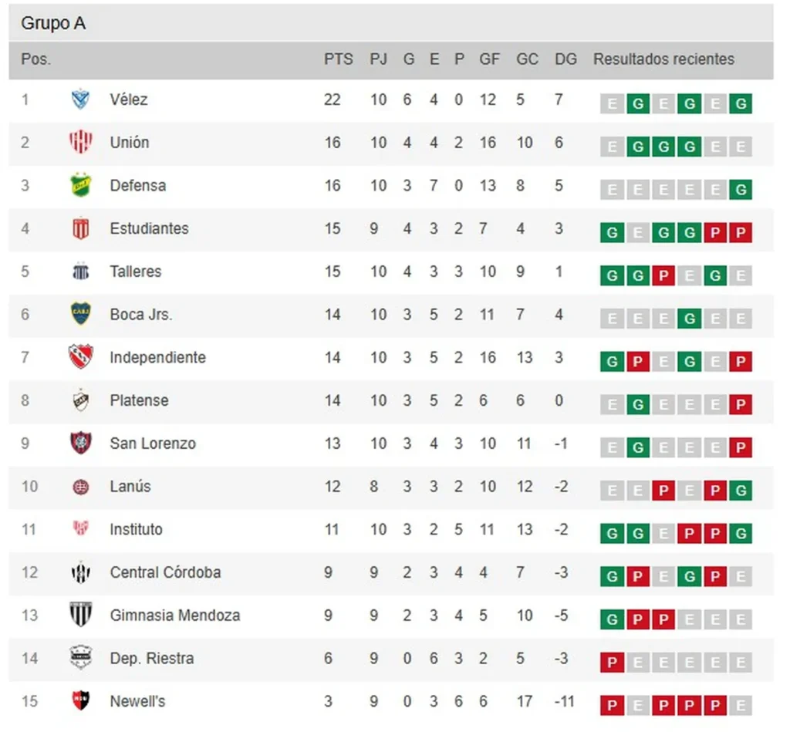
Task: Click Dep. Riestra's red P result box
Action: pos(612,663)
